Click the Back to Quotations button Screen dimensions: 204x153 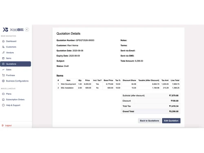[x=149, y=121]
